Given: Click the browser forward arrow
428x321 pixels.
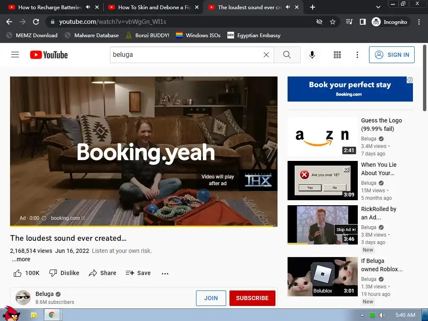Looking at the screenshot, I should [x=23, y=22].
